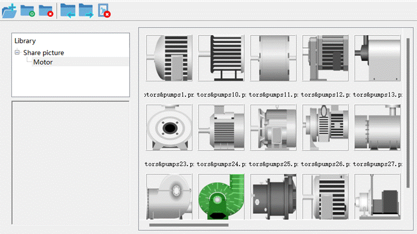Viewport: 417px width, 234px height.
Task: Collapse the Share picture tree node
Action: [17, 53]
